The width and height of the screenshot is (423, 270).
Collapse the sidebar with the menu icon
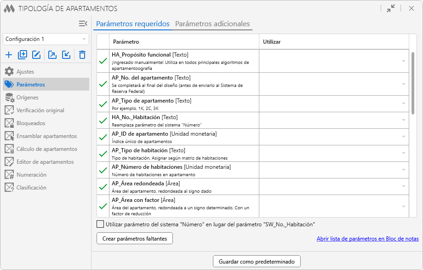(x=83, y=23)
